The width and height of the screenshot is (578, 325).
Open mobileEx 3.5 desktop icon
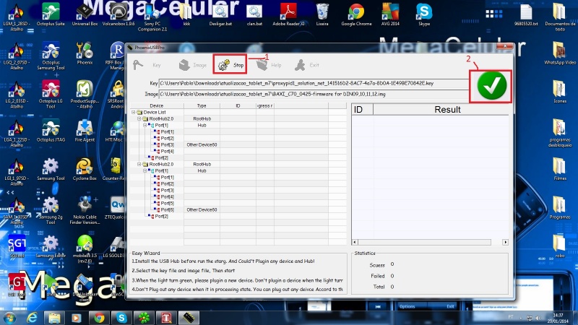[x=85, y=249]
